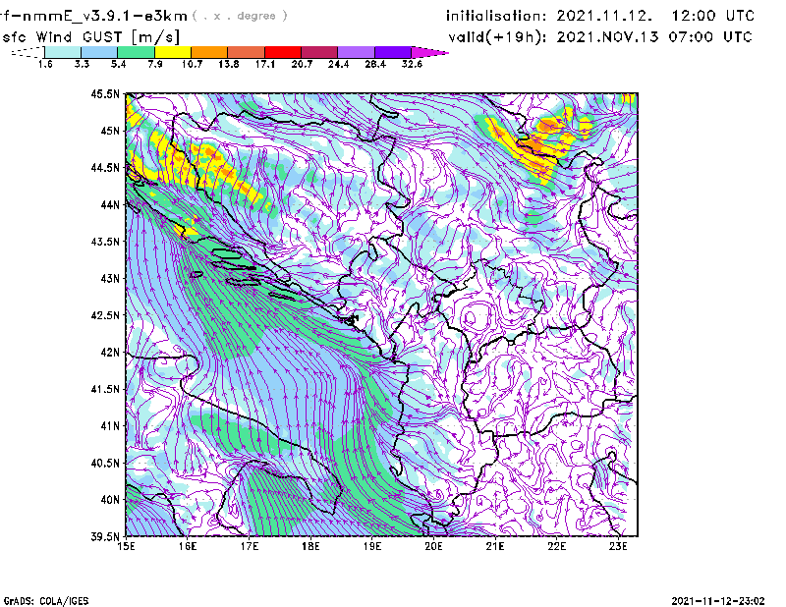This screenshot has height=607, width=786.
Task: Click the legend value 3.3
Action: [82, 64]
